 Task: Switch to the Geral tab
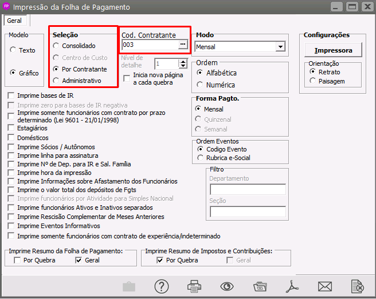coord(14,20)
